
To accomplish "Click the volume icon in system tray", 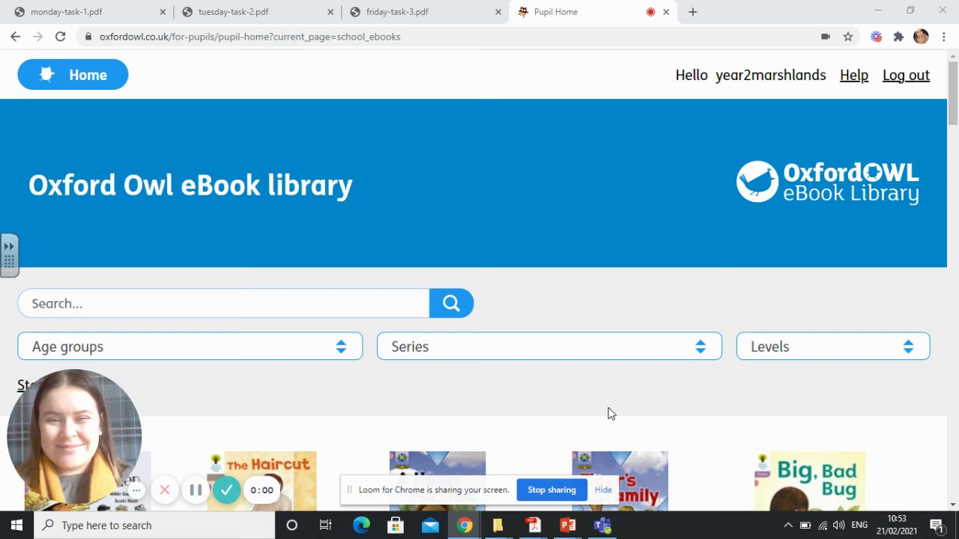I will click(x=839, y=526).
